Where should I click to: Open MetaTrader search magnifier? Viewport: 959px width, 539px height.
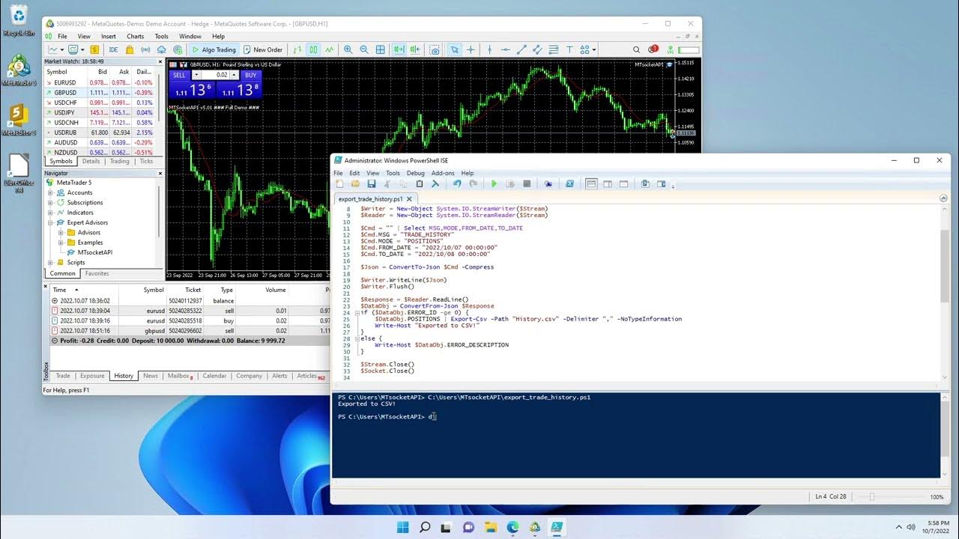coord(636,49)
